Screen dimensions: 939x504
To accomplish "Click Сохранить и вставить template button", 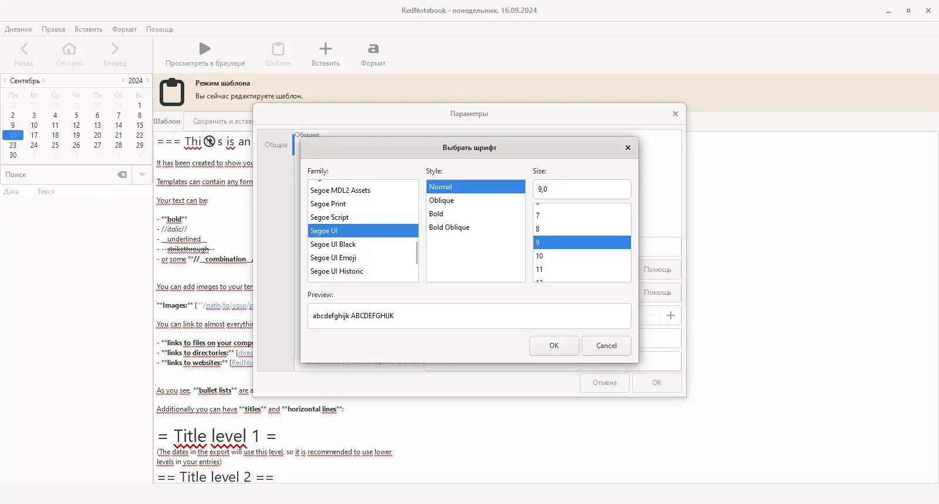I will (x=218, y=121).
